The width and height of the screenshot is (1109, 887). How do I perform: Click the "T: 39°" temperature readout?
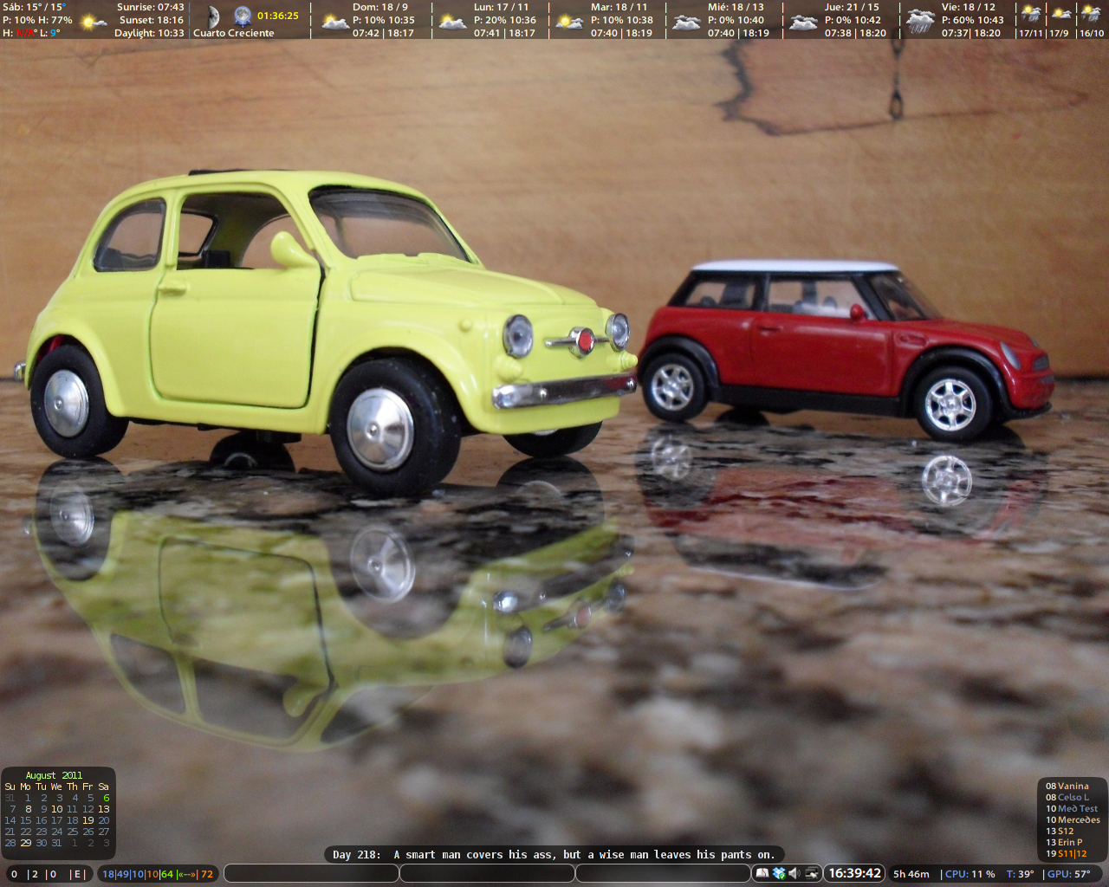coord(1021,874)
